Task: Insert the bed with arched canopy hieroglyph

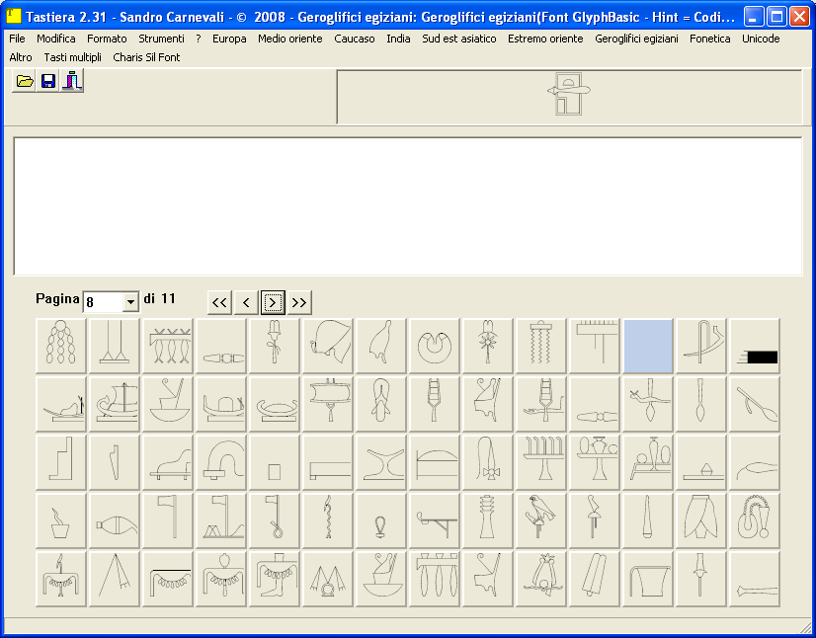Action: 435,462
